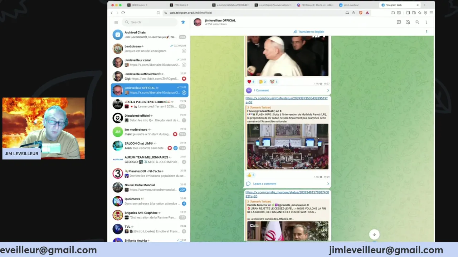This screenshot has width=458, height=257.
Task: Open the SALOON Chat JIM group
Action: point(150,146)
